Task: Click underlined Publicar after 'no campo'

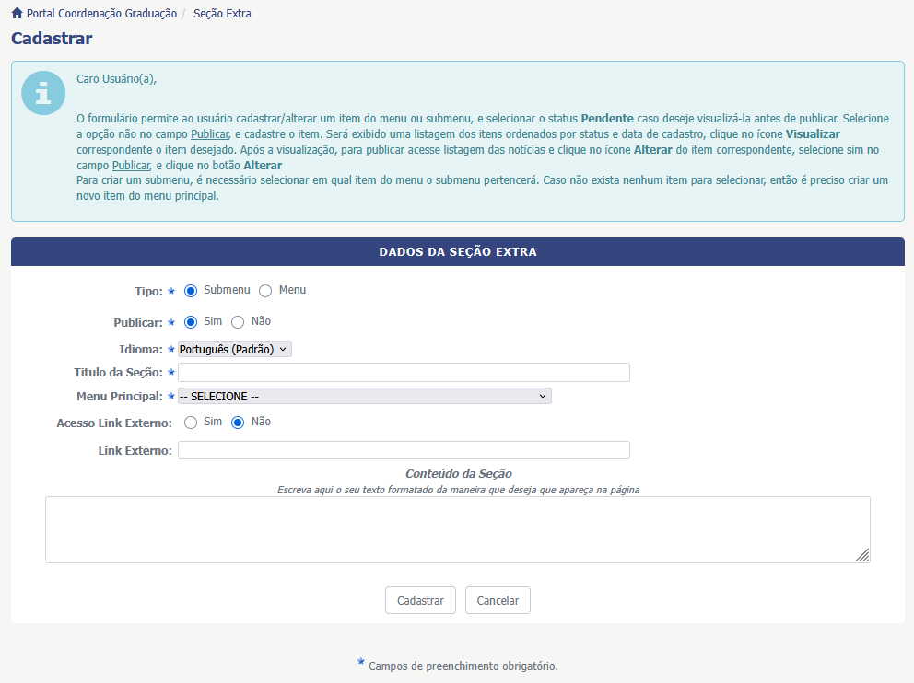Action: click(210, 133)
